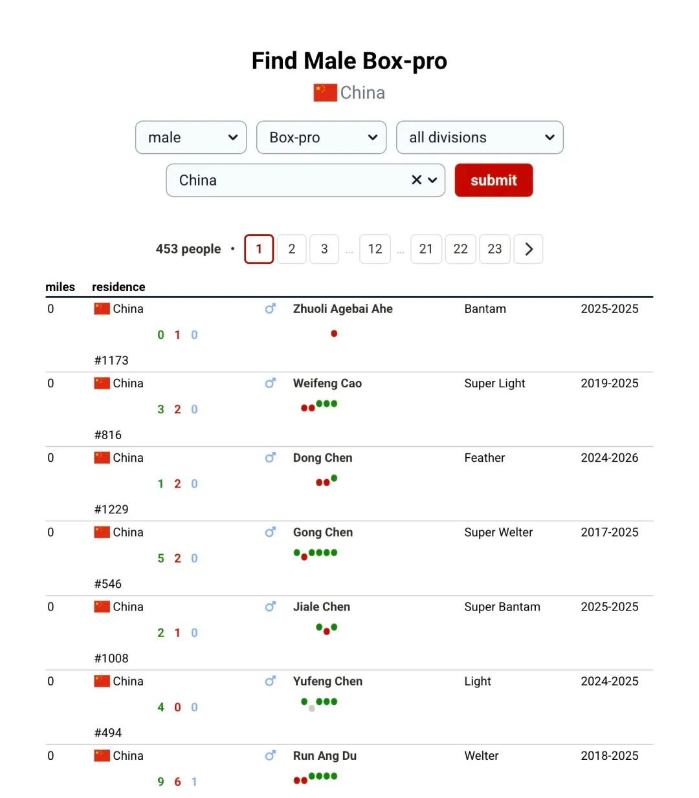The height and width of the screenshot is (798, 699).
Task: Click the red submit button
Action: pyautogui.click(x=494, y=180)
